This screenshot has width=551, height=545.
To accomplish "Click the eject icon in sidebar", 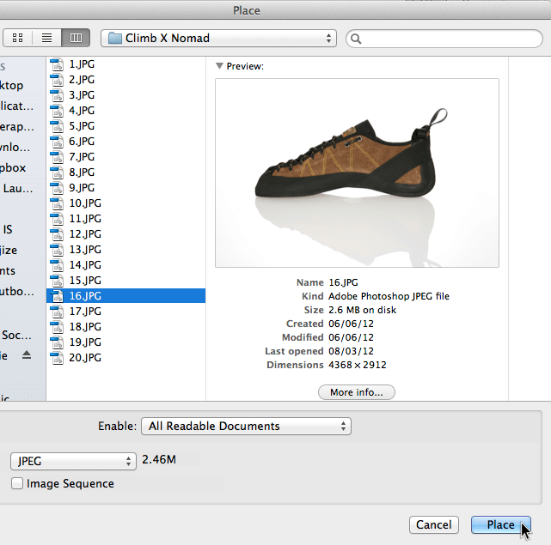I will pos(27,355).
